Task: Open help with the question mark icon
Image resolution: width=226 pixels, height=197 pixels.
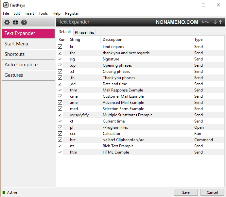Action: tap(24, 23)
